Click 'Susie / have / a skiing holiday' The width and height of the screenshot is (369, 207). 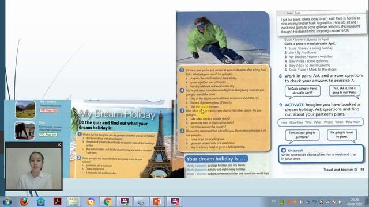(311, 48)
